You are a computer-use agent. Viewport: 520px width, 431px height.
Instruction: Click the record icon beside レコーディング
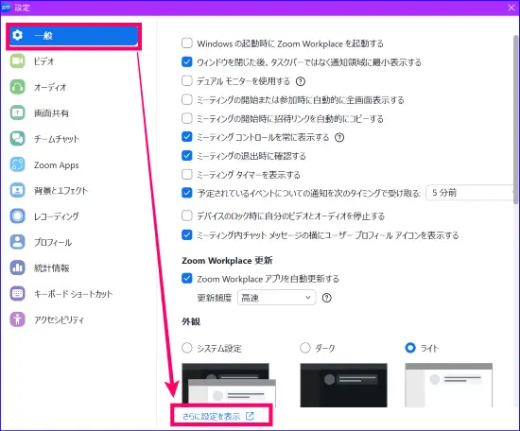click(x=17, y=216)
